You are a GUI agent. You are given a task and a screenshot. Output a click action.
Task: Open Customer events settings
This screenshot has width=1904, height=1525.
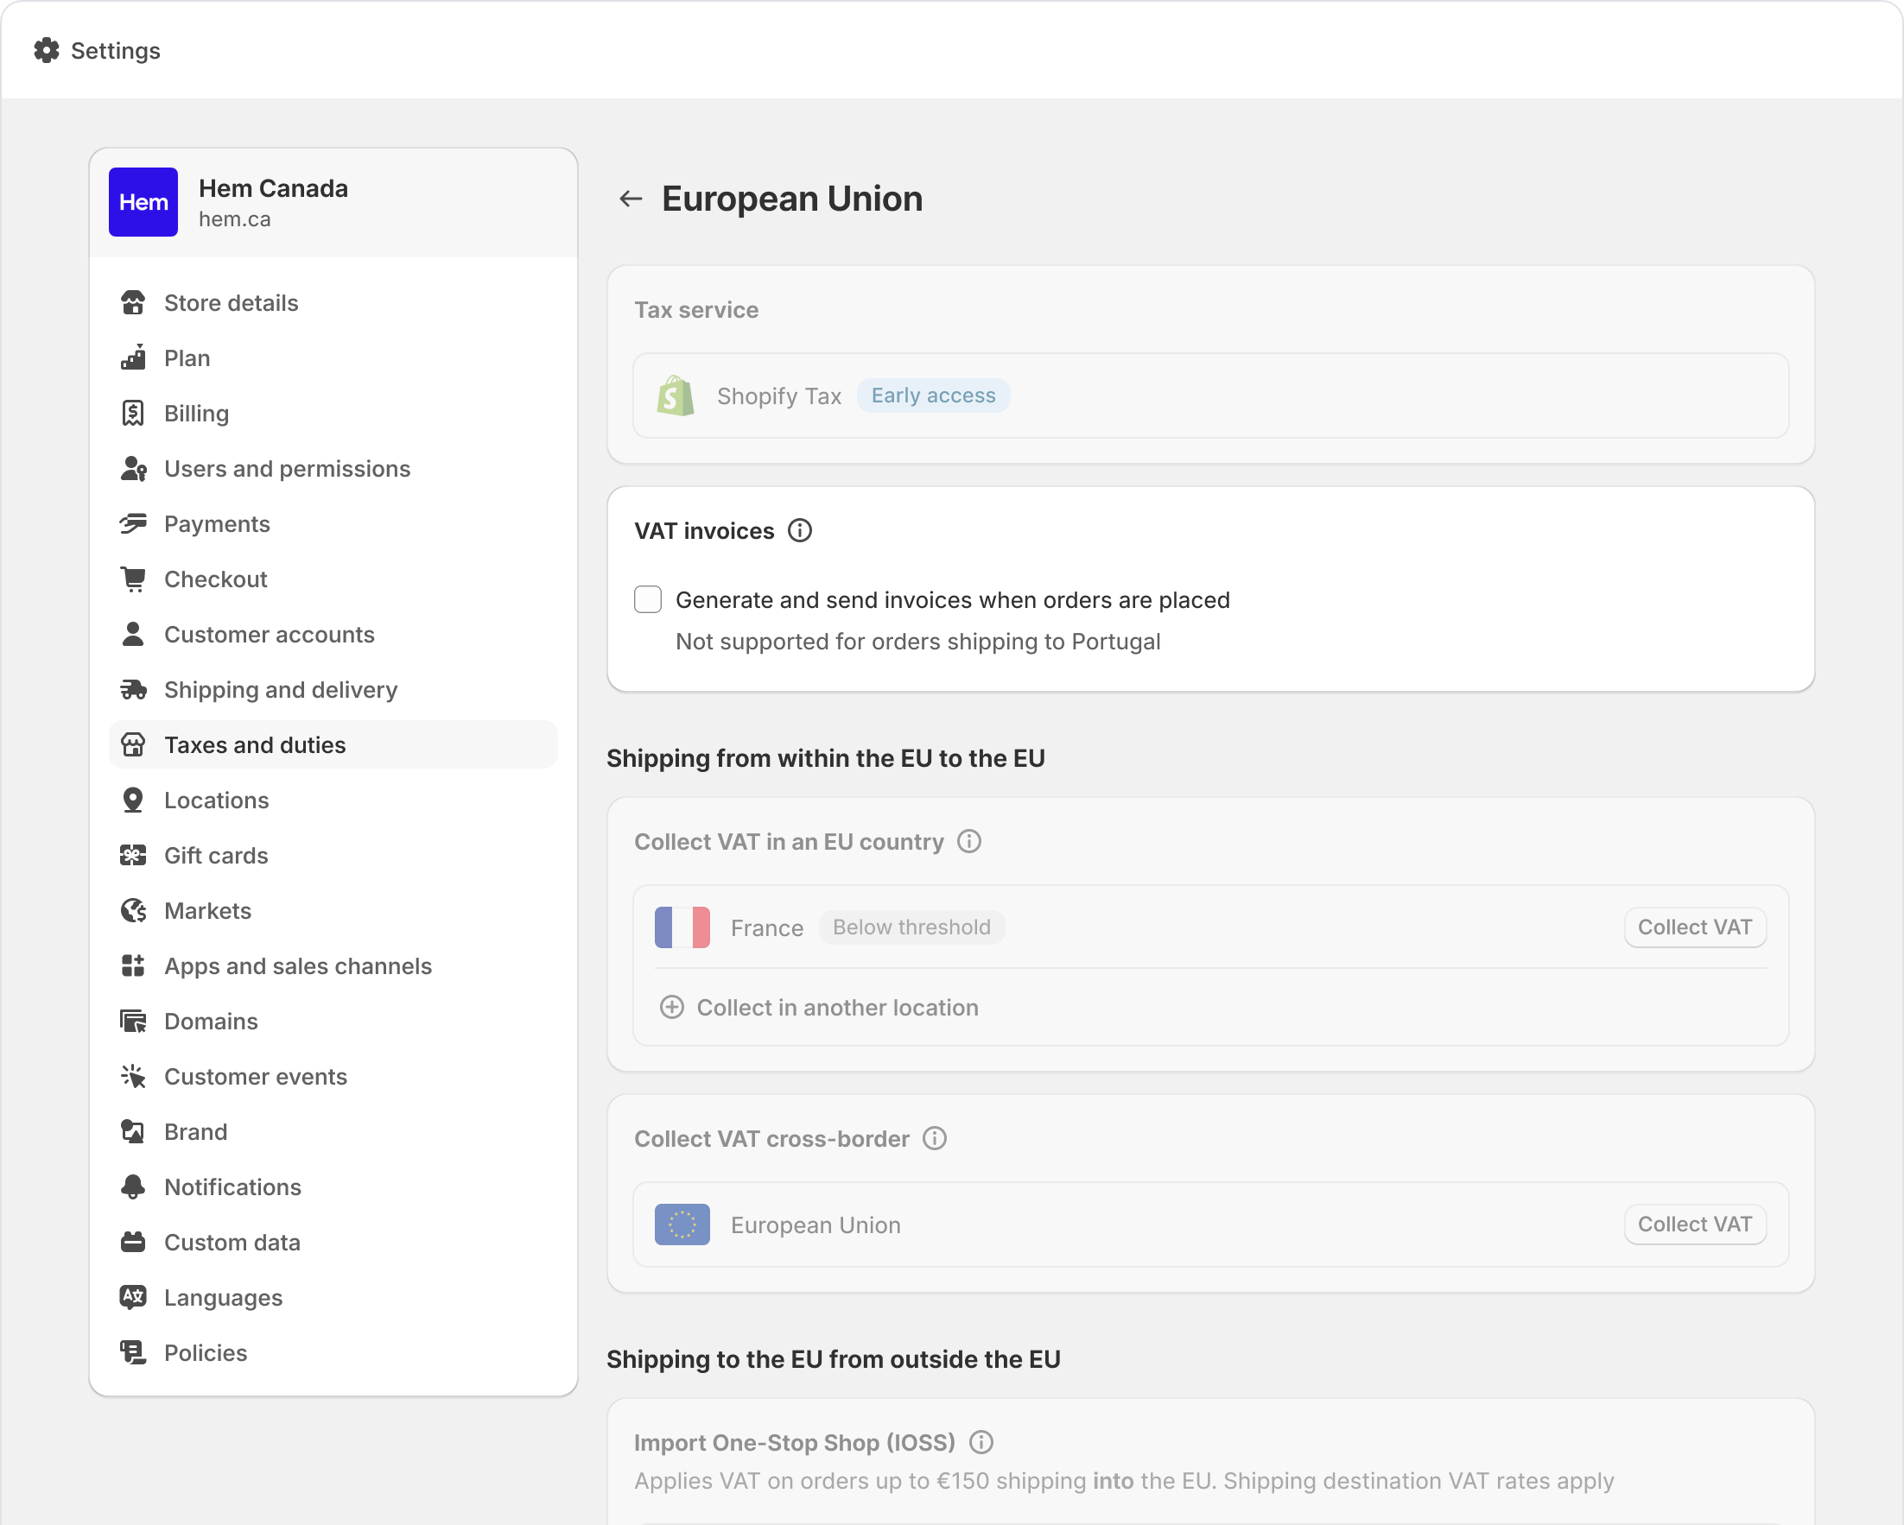tap(333, 1077)
